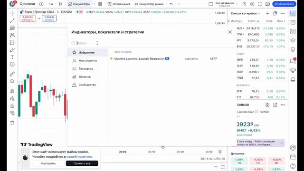The image size is (304, 171).
Task: Toggle lock all drawings
Action: pyautogui.click(x=12, y=106)
